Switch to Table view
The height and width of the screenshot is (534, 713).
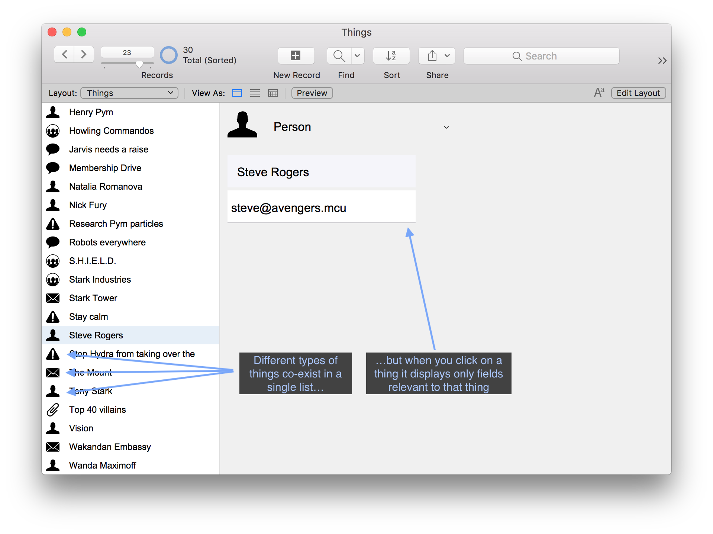(273, 93)
